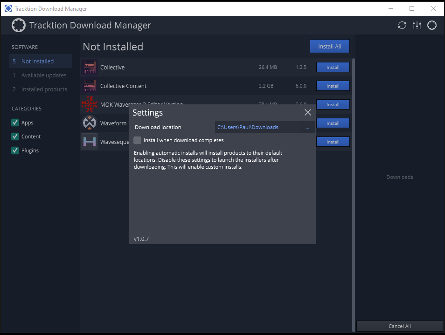Click the Waveform product name
The height and width of the screenshot is (335, 445).
[x=113, y=123]
